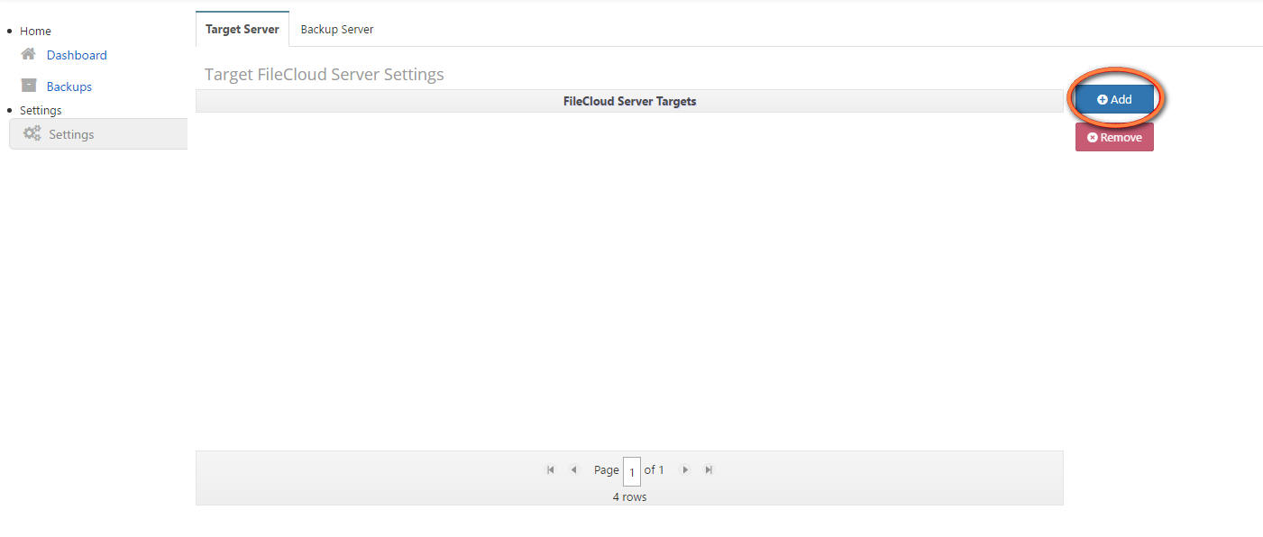Advance to next page arrow

[x=685, y=469]
